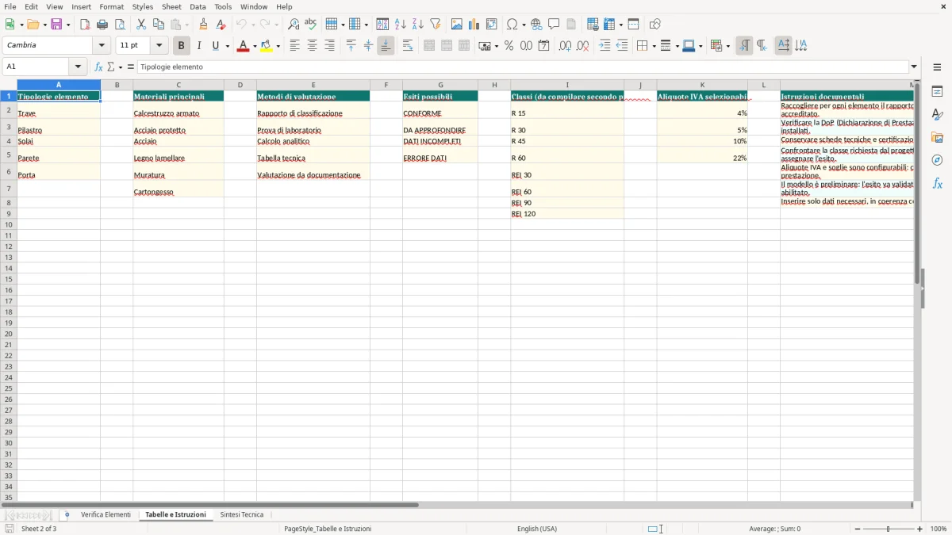
Task: Open the Sheet menu
Action: [171, 6]
